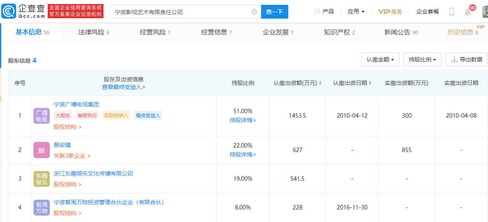
Task: Open 企业套餐 in the header
Action: tap(428, 12)
